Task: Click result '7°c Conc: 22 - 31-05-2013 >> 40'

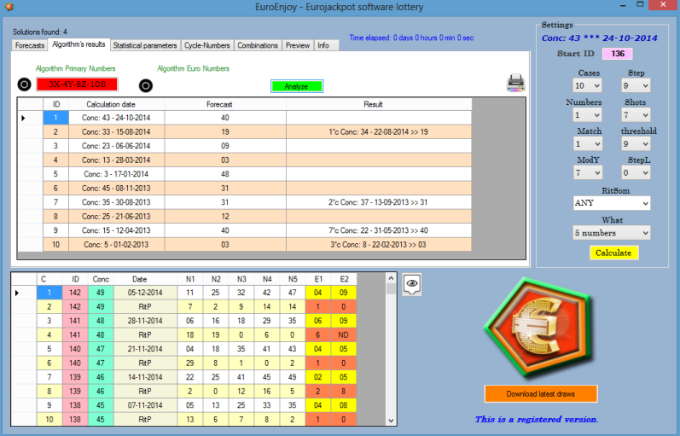Action: 379,230
